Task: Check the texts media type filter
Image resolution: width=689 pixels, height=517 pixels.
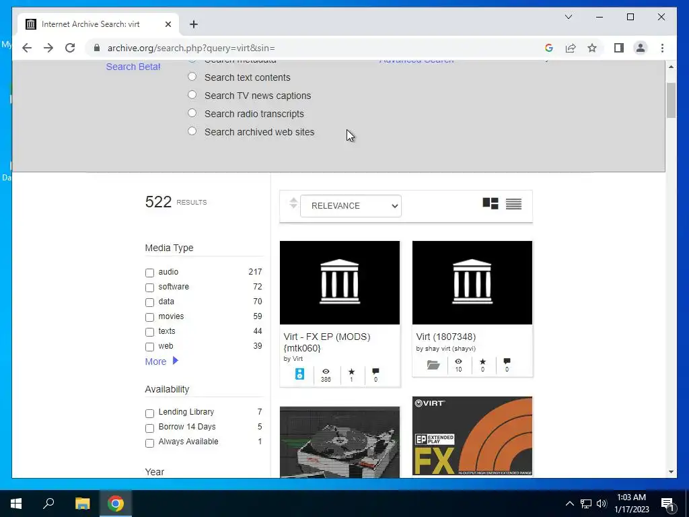Action: [149, 332]
